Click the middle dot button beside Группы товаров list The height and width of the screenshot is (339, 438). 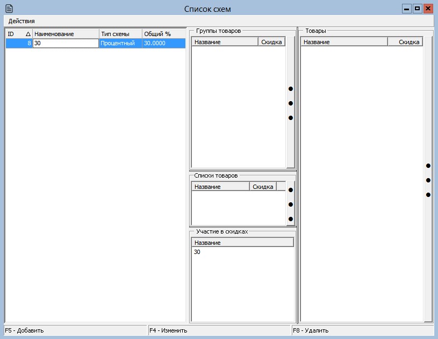pos(291,103)
